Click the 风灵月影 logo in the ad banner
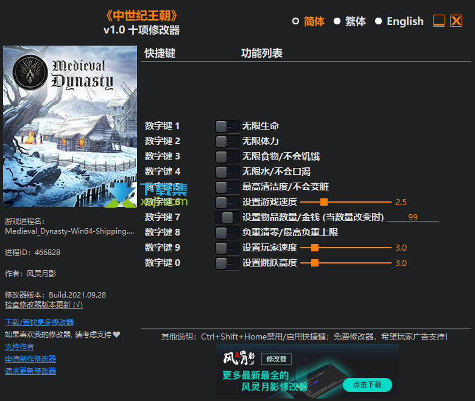Screen dimensions: 475x401 tap(239, 358)
